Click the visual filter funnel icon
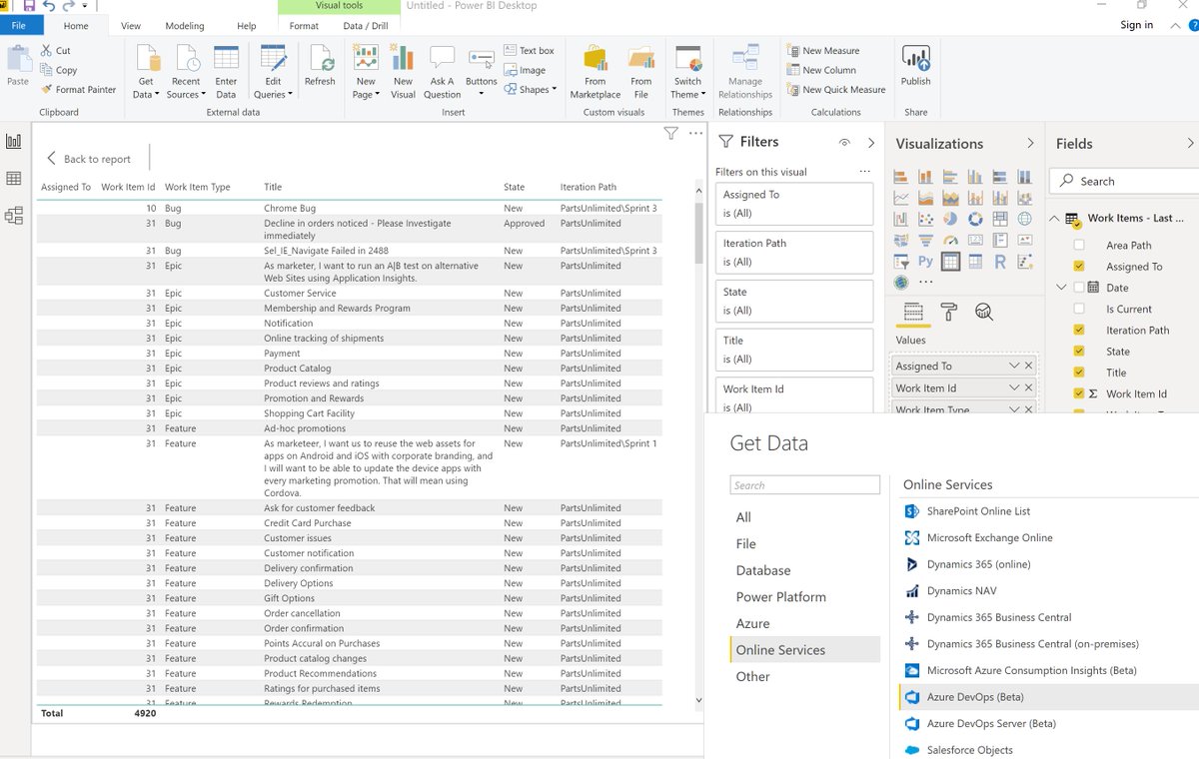The height and width of the screenshot is (759, 1199). [x=670, y=133]
